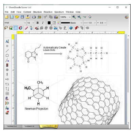Screen dimensions: 134x136
Task: Toggle italic text formatting
Action: tap(43, 23)
